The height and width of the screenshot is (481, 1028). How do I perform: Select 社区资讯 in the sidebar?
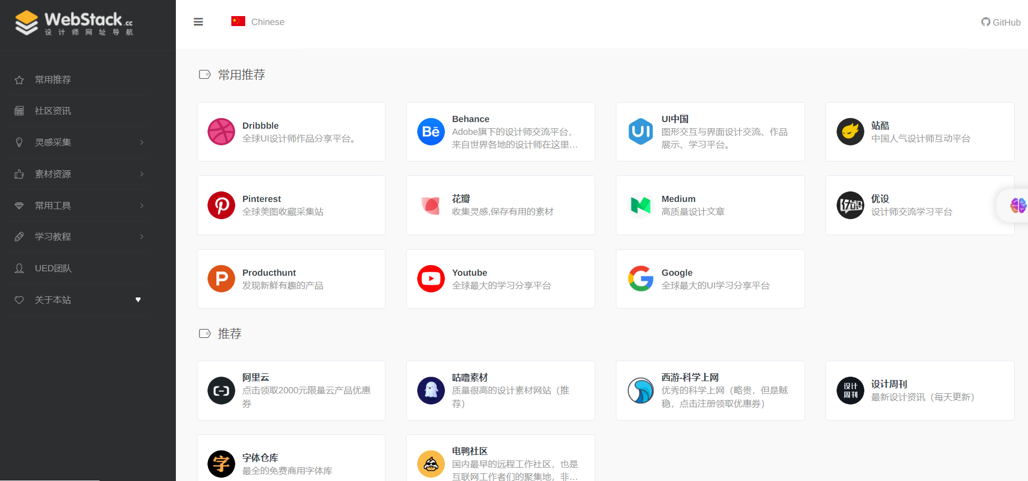click(x=53, y=111)
